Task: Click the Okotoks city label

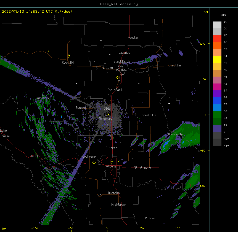Action: click(x=114, y=193)
